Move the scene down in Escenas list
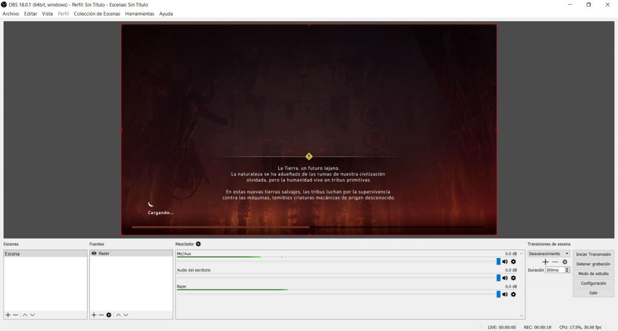This screenshot has height=331, width=618. 33,315
